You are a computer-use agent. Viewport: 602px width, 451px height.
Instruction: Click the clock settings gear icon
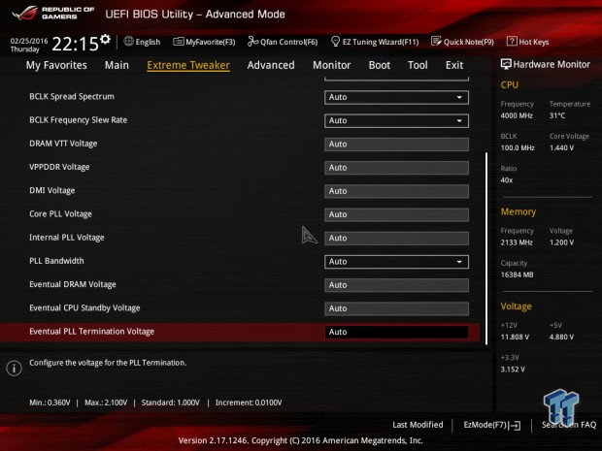(x=105, y=39)
